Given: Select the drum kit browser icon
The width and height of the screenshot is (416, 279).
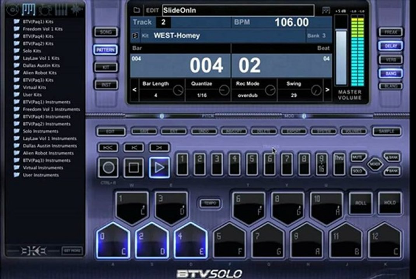Looking at the screenshot, I should 45,10.
